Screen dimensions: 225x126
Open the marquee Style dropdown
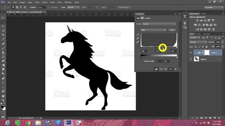pos(73,7)
